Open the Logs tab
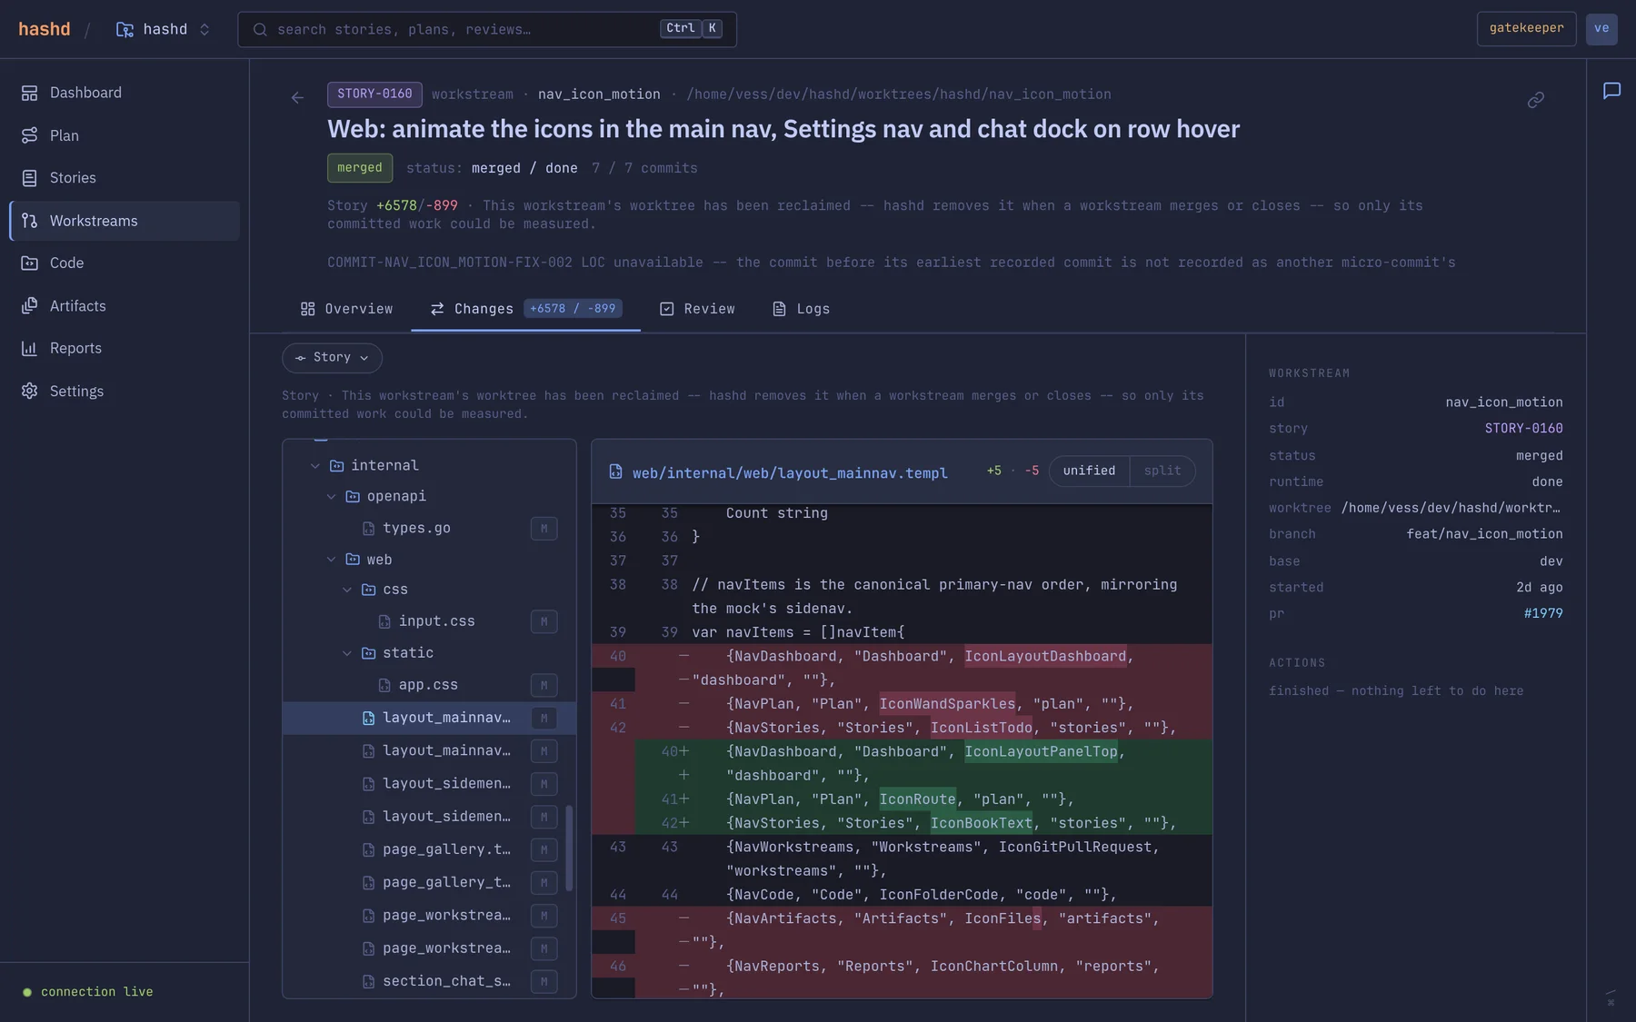The width and height of the screenshot is (1636, 1022). pos(801,310)
